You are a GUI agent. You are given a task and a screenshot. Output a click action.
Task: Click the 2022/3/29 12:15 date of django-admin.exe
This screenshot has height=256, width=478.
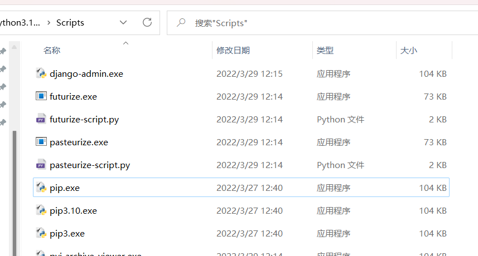tap(249, 74)
